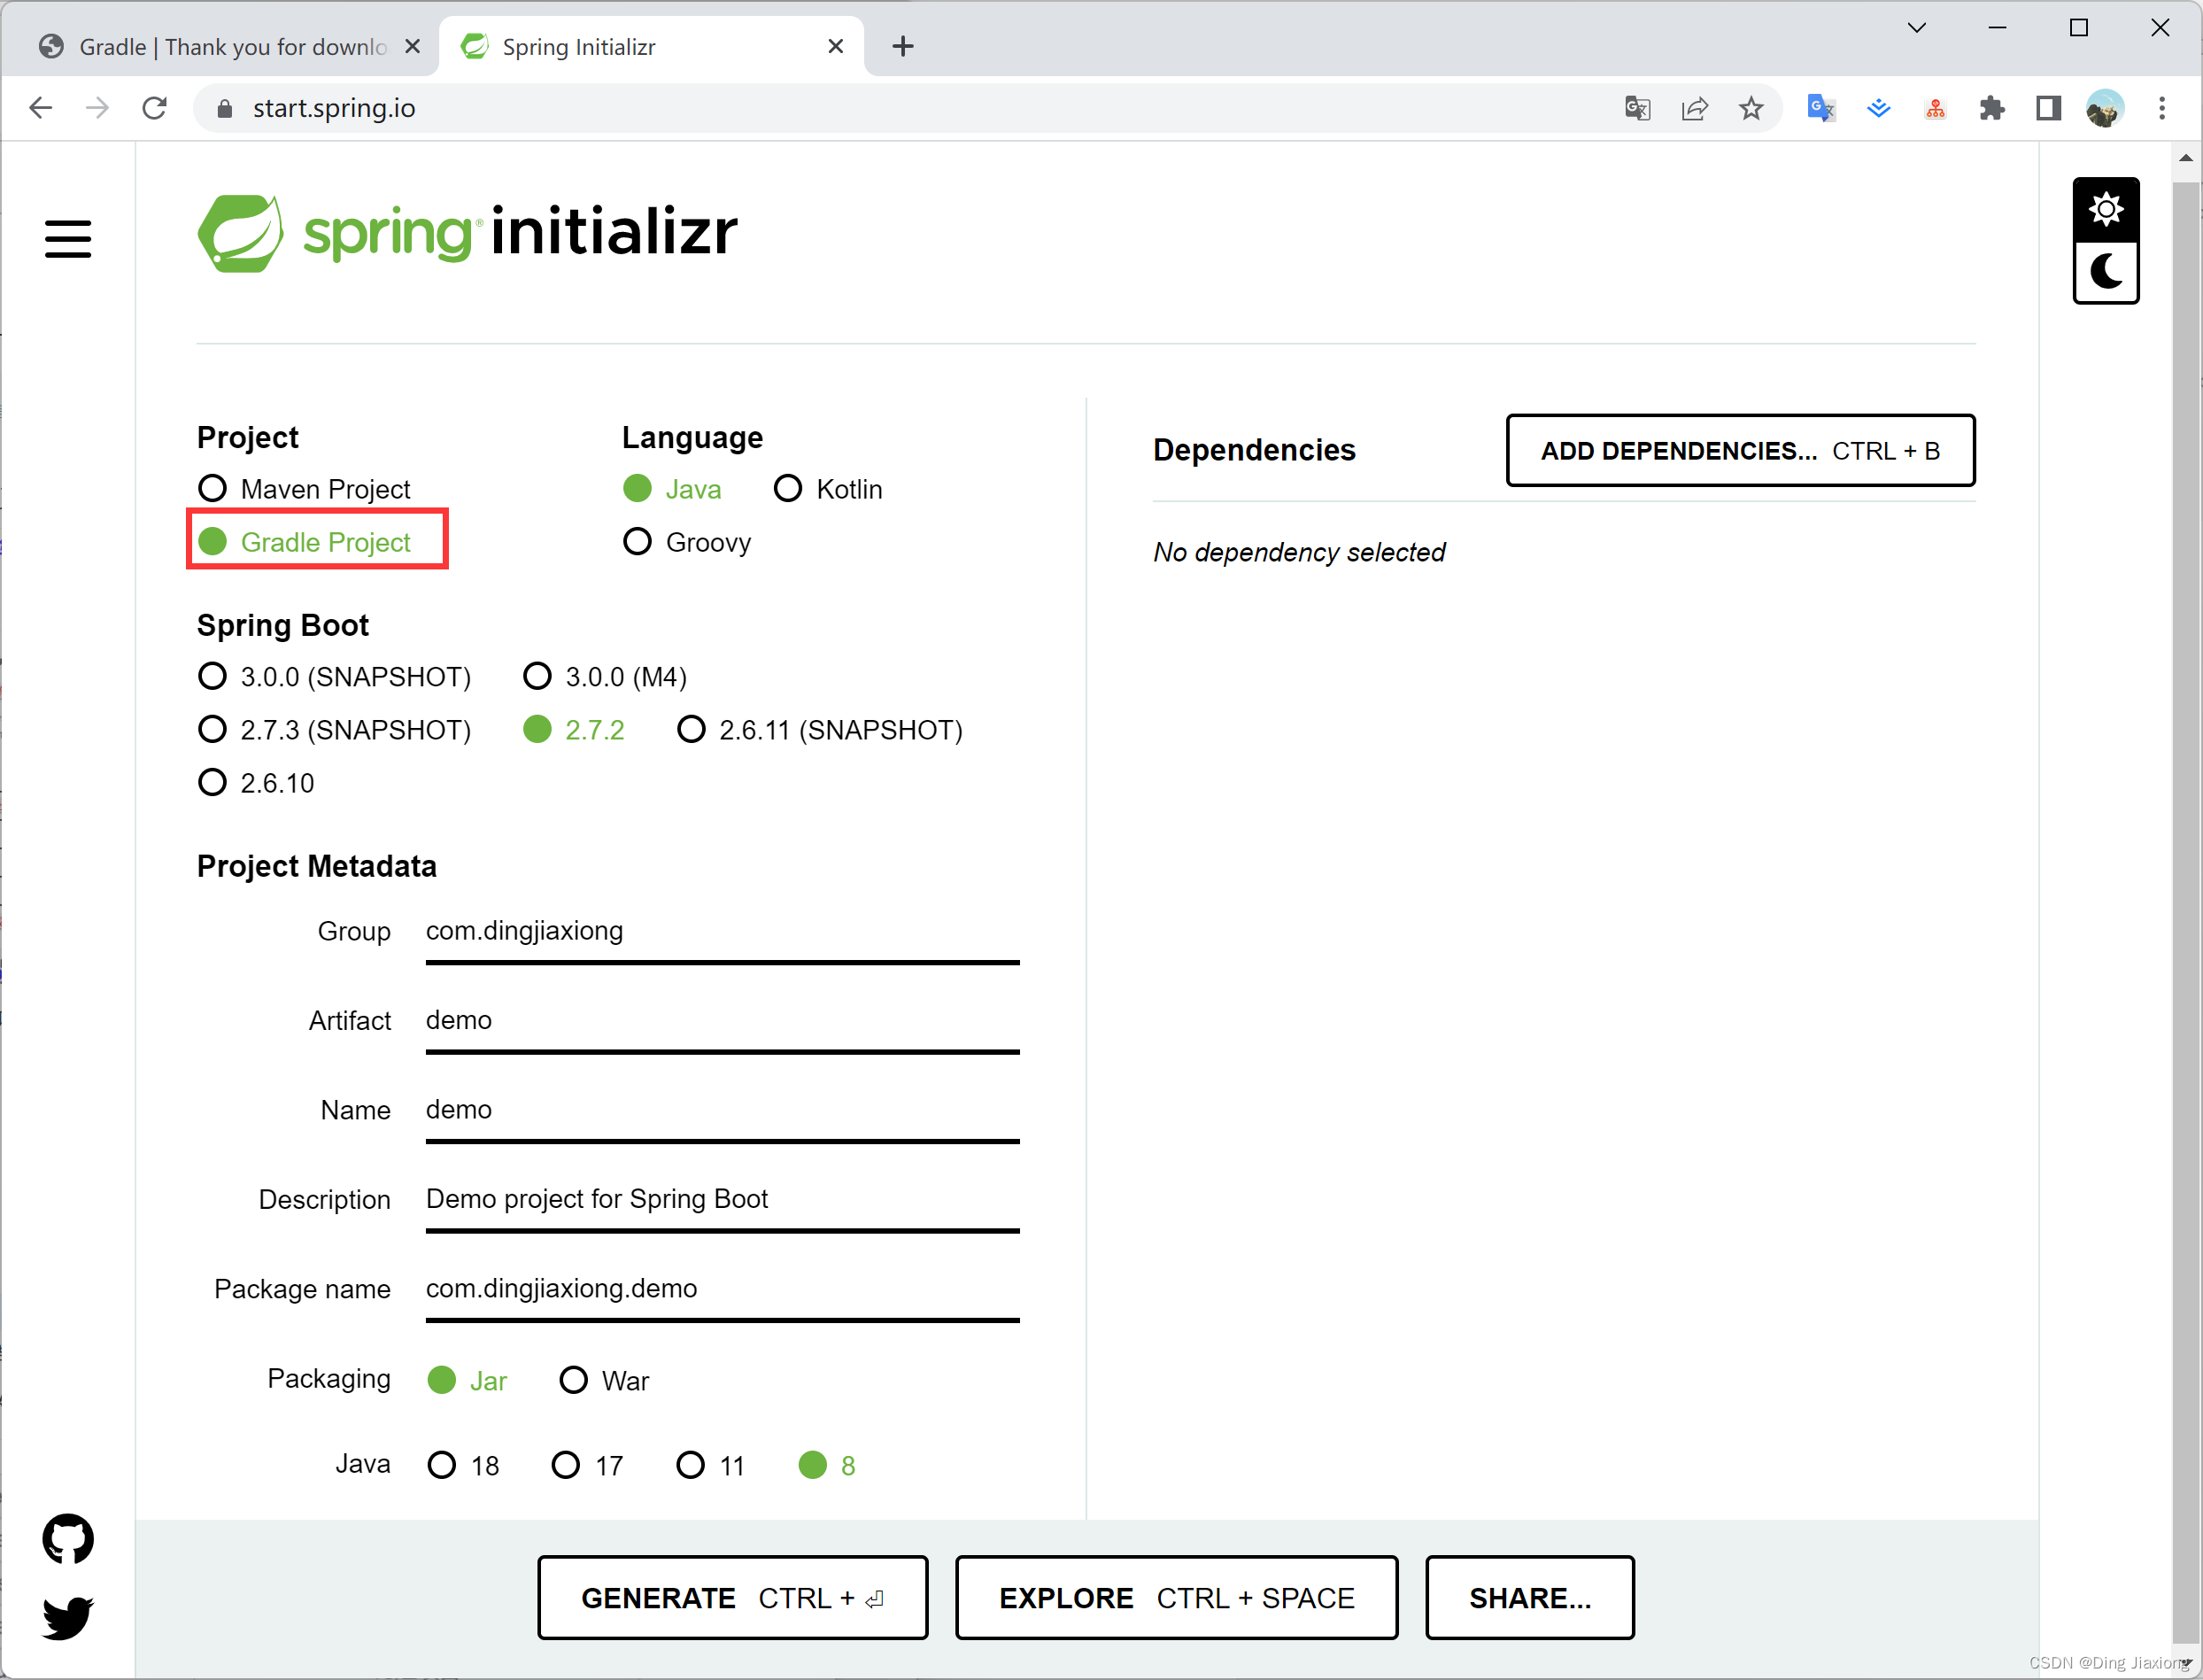Reload the current page
The height and width of the screenshot is (1680, 2203).
click(x=154, y=108)
